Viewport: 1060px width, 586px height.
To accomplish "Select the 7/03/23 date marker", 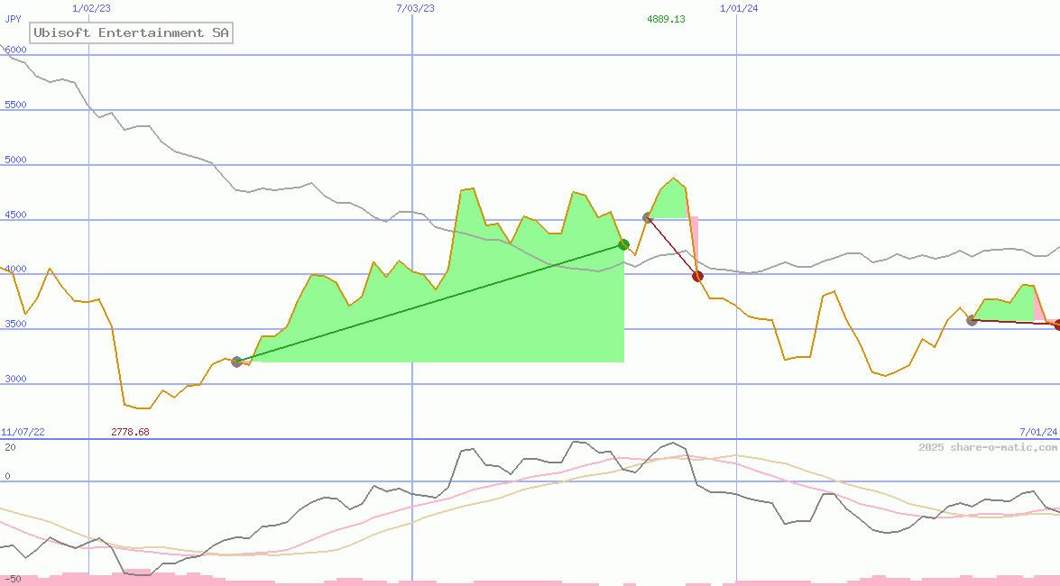I will [x=415, y=8].
